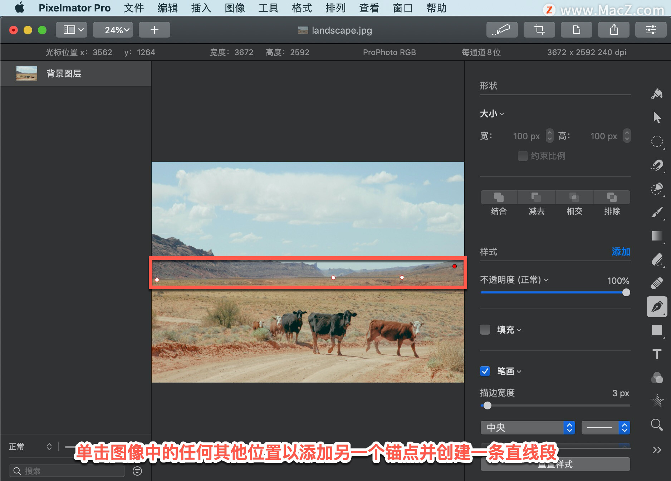Open the Apple menu

[20, 8]
